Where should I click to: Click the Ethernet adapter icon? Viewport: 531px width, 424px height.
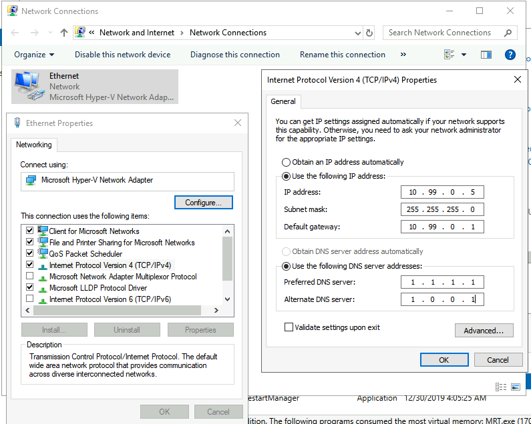coord(27,86)
